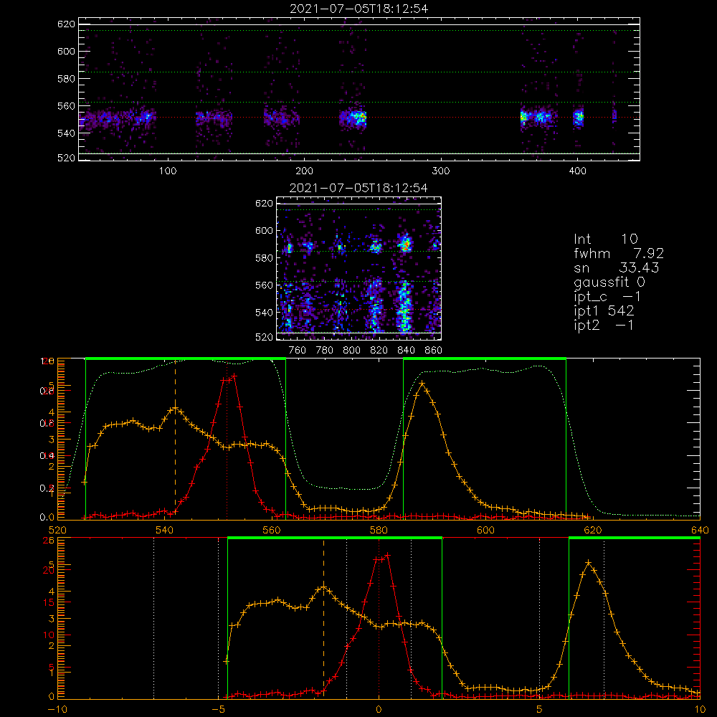Click y-axis label 600 on top image

coord(66,51)
